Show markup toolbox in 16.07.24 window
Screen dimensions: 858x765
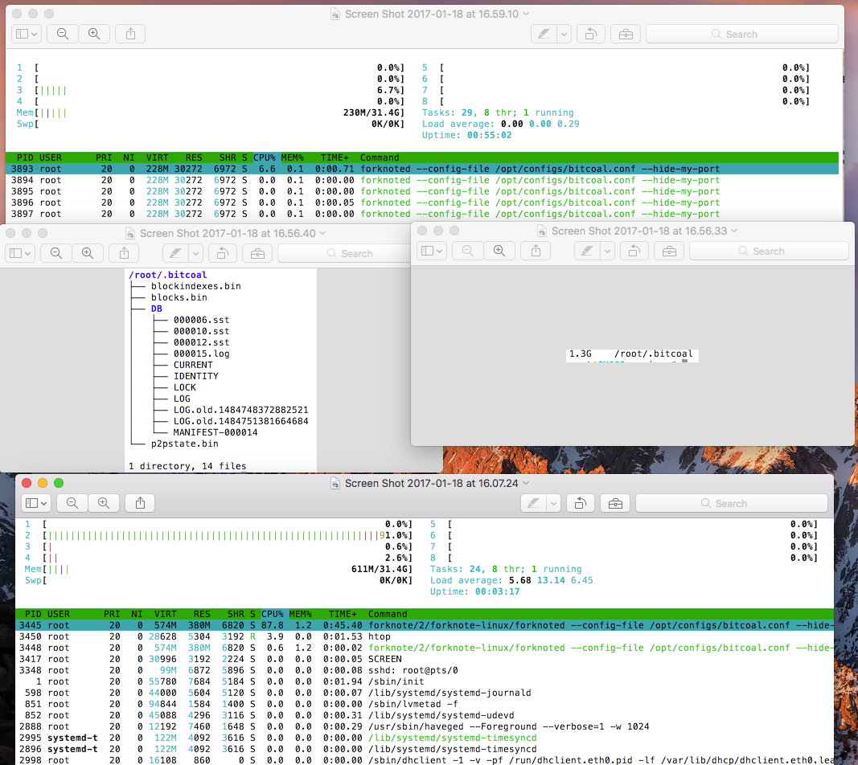pyautogui.click(x=615, y=503)
